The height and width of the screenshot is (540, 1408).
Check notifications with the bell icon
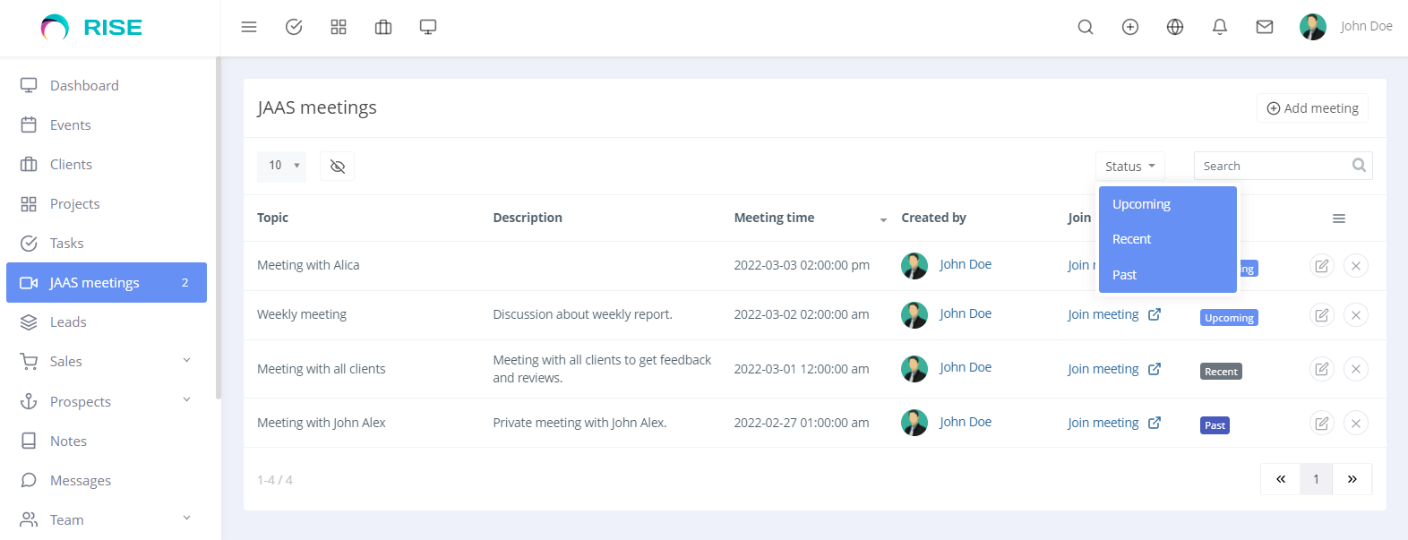pyautogui.click(x=1219, y=27)
